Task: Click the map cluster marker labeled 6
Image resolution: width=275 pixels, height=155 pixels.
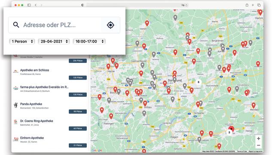Action: (199, 82)
